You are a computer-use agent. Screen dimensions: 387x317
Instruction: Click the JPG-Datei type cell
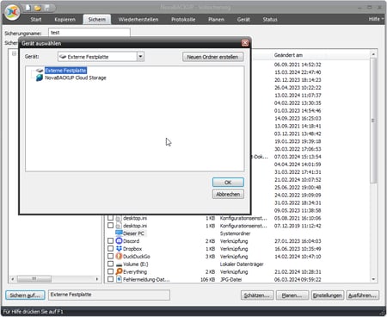coord(230,279)
